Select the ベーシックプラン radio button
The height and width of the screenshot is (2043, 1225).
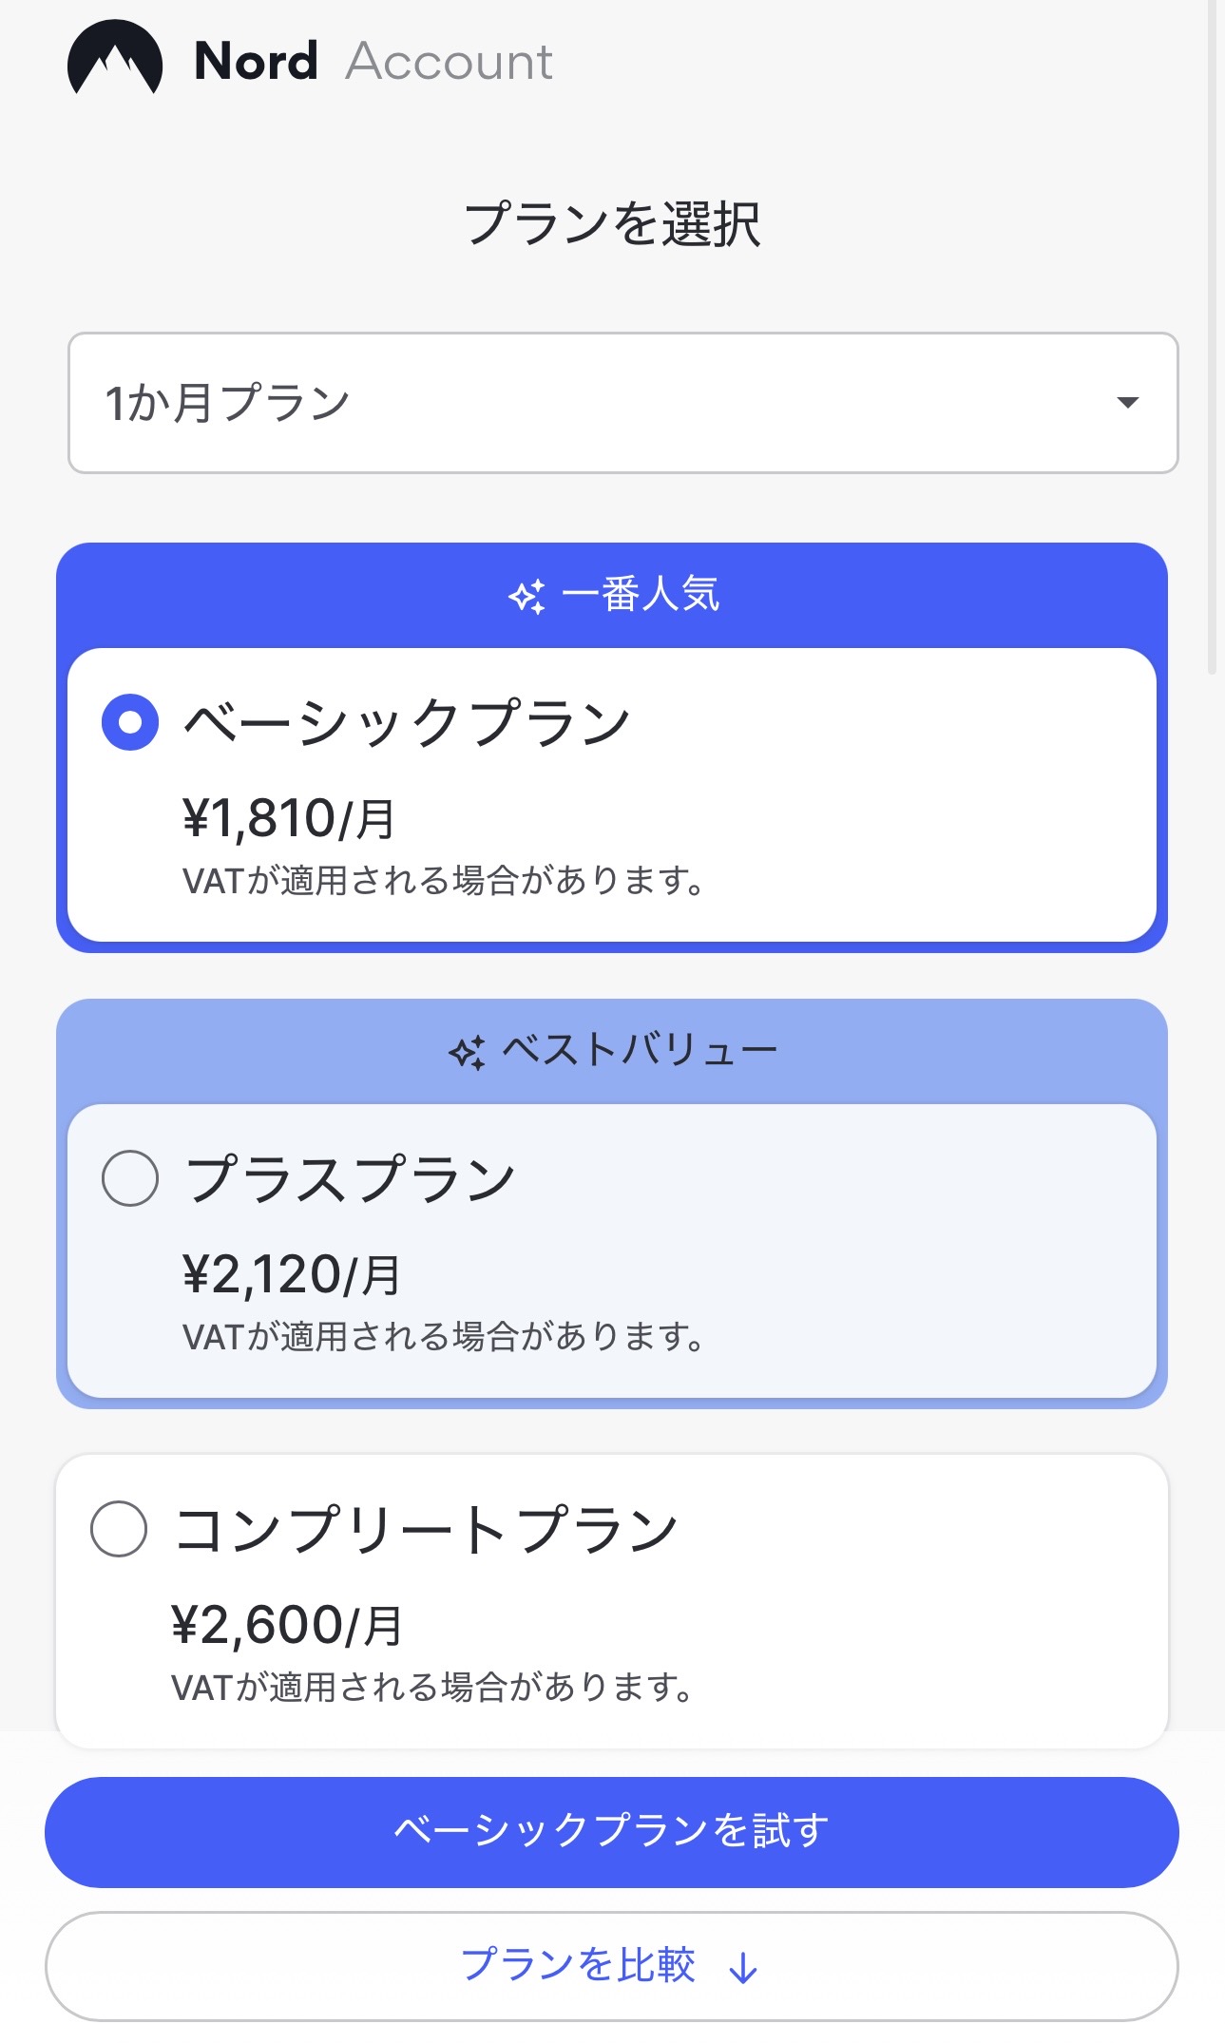coord(130,722)
